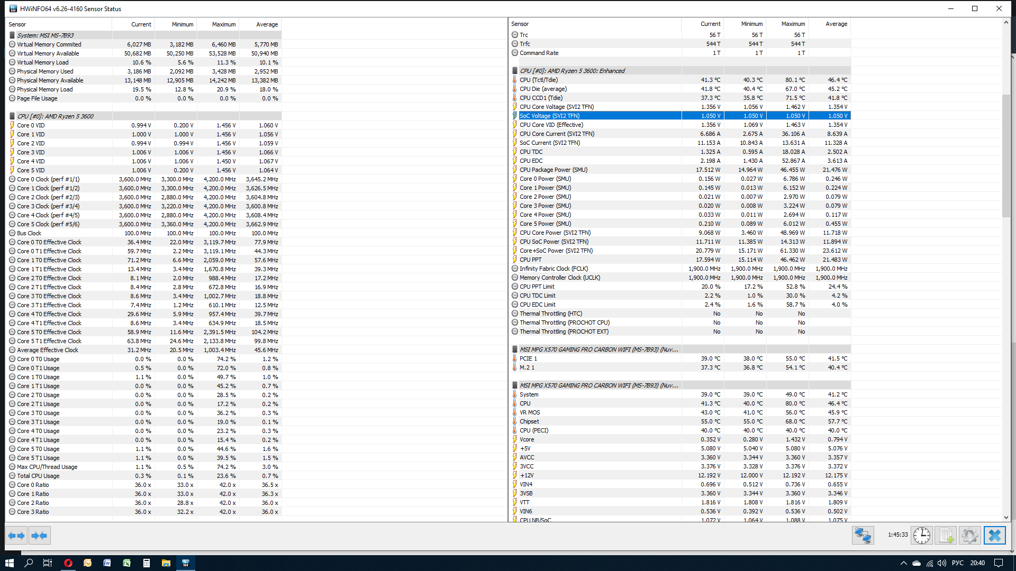Select the CPU Package Power (SMU) row
This screenshot has height=571, width=1016.
click(553, 170)
